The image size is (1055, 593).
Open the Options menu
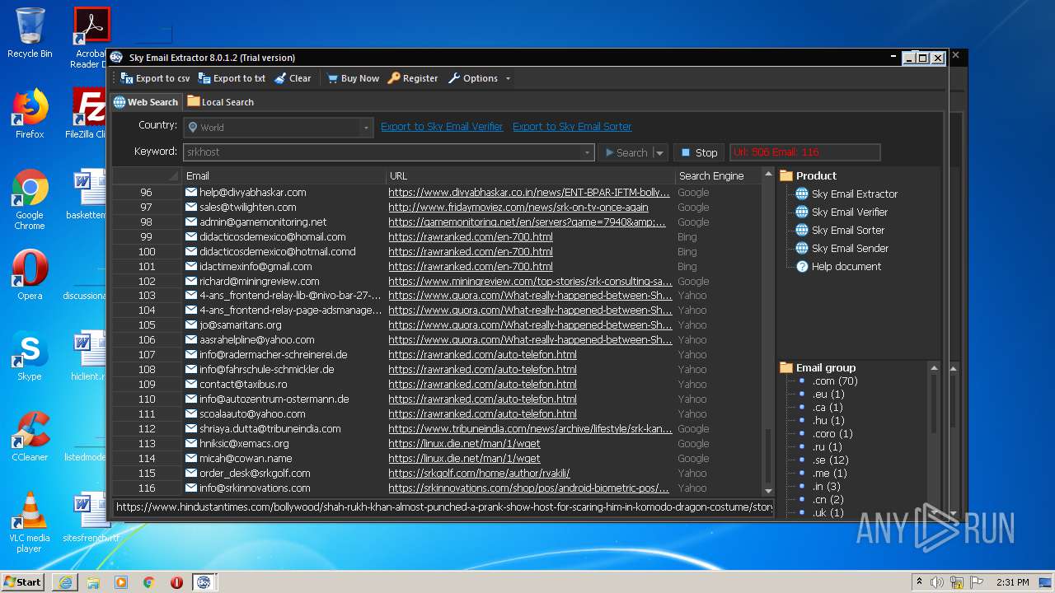(x=480, y=78)
